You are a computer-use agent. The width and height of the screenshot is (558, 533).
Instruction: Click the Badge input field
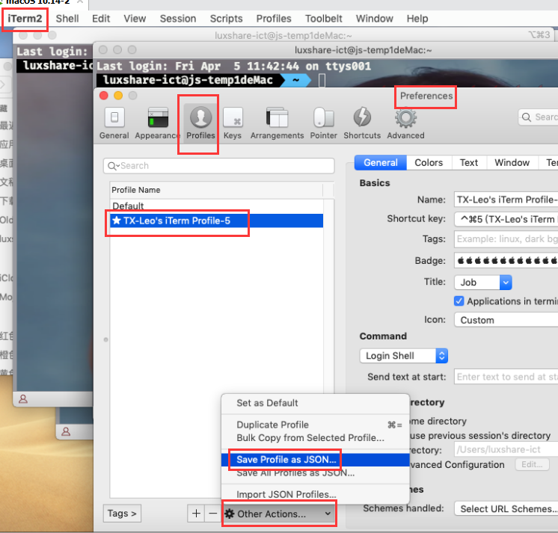click(x=506, y=261)
